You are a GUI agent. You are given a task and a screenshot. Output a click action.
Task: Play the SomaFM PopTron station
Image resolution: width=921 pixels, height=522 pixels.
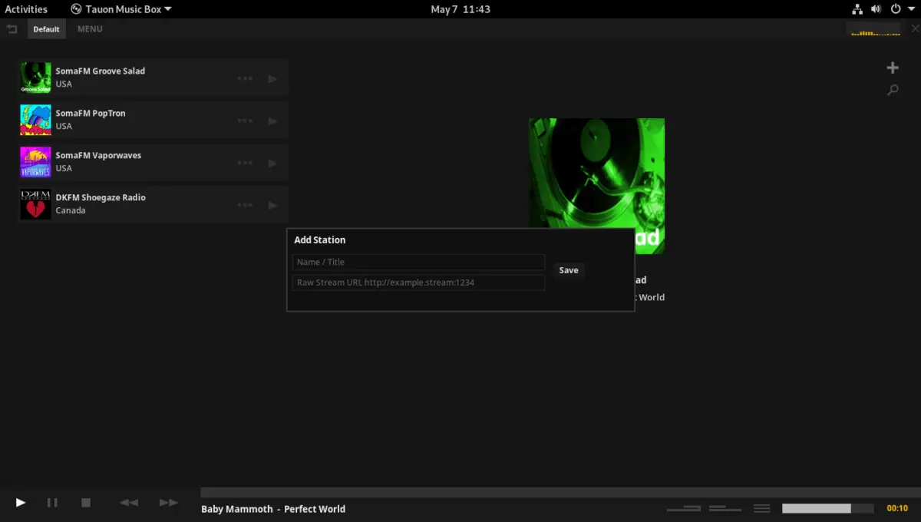(x=272, y=121)
